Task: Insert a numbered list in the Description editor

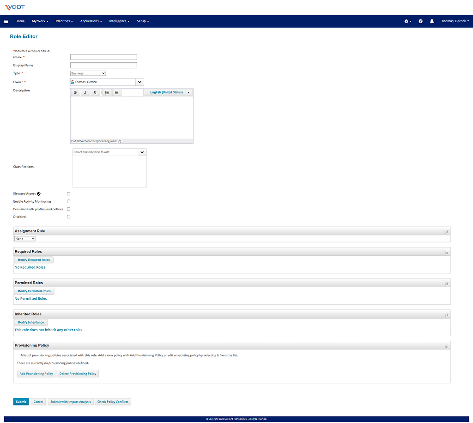Action: [x=106, y=92]
